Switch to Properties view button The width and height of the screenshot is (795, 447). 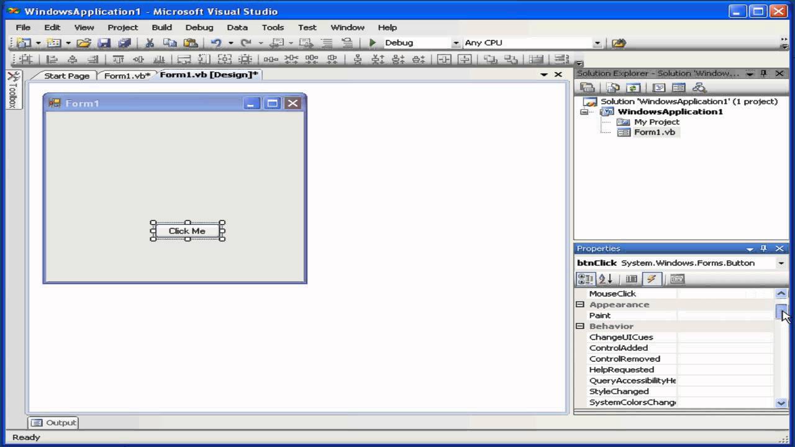631,279
